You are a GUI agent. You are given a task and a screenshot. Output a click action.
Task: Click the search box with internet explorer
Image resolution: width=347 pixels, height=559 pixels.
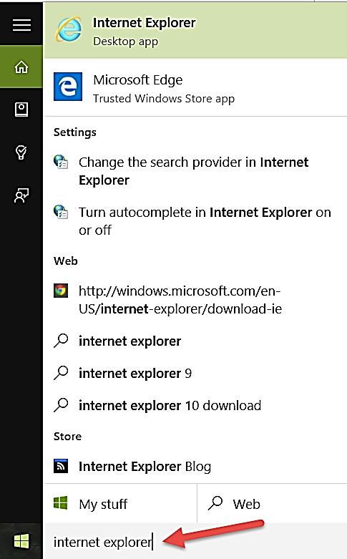pyautogui.click(x=195, y=542)
